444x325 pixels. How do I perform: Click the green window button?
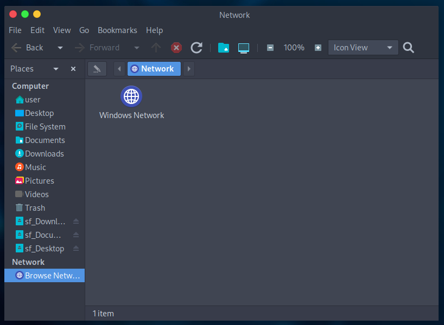(25, 14)
